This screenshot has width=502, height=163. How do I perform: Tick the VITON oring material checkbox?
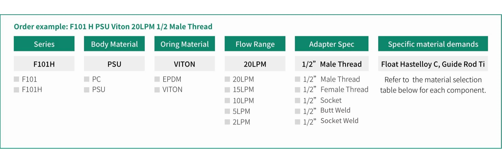tap(157, 90)
